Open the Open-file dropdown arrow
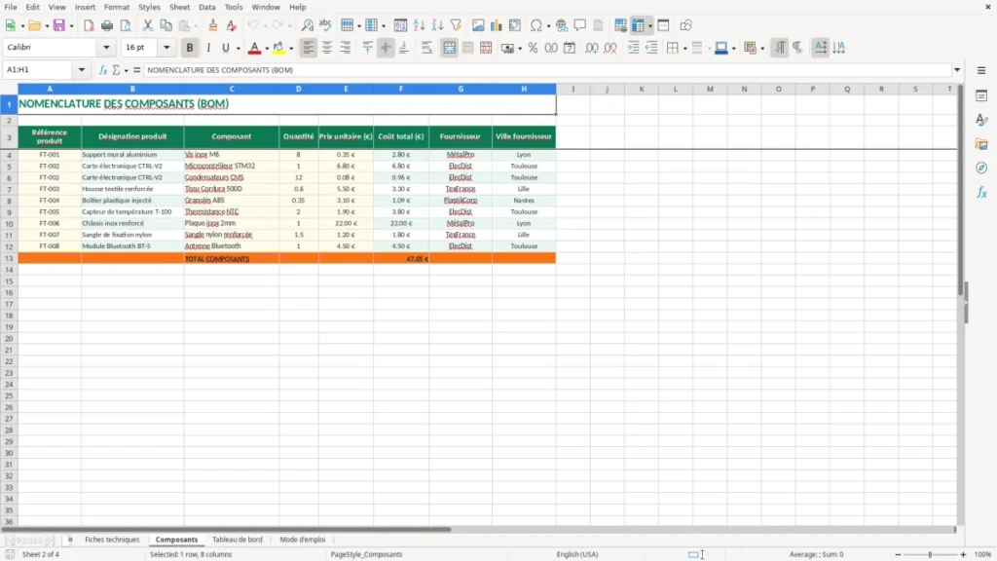Image resolution: width=997 pixels, height=561 pixels. 47,26
